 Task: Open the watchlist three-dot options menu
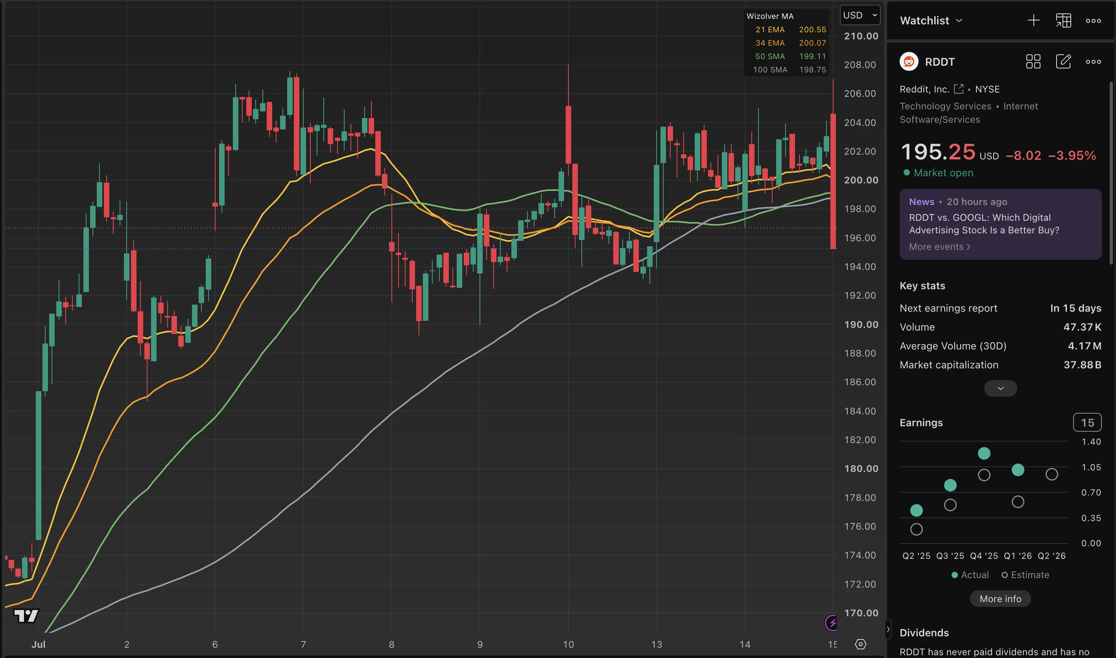tap(1094, 20)
